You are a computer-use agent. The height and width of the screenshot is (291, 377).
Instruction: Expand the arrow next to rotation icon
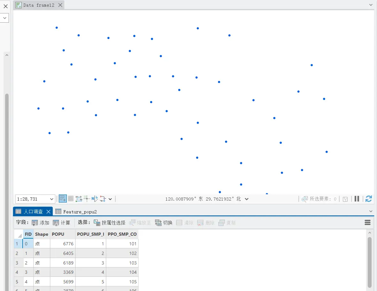110,199
